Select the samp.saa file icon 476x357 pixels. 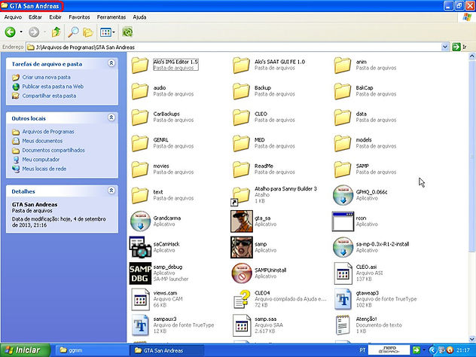(x=242, y=325)
